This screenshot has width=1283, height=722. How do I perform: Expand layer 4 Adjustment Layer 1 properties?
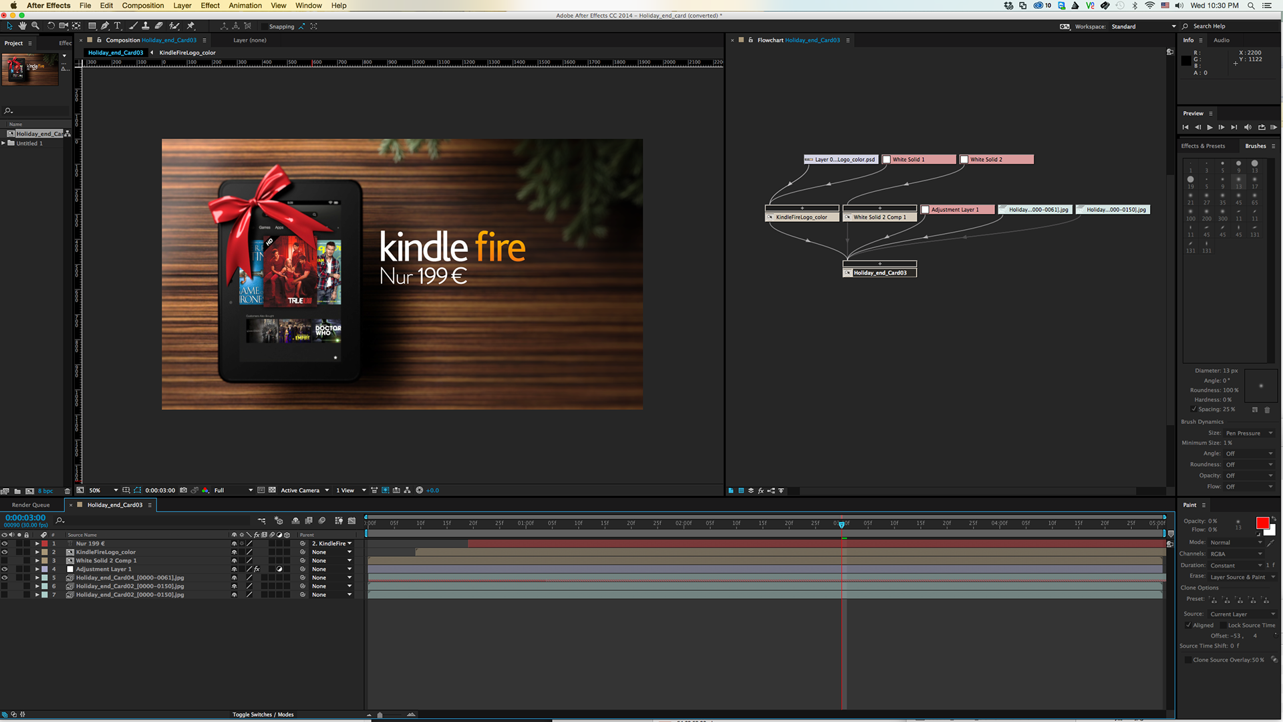[x=37, y=569]
